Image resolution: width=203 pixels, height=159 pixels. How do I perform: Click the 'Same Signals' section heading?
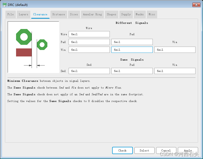[132, 60]
